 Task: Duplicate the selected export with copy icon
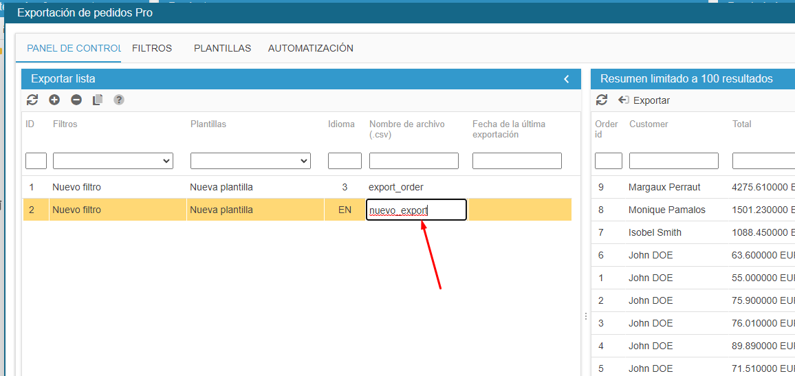(x=98, y=100)
